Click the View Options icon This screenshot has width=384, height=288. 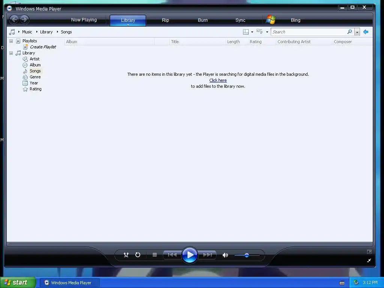pyautogui.click(x=259, y=31)
